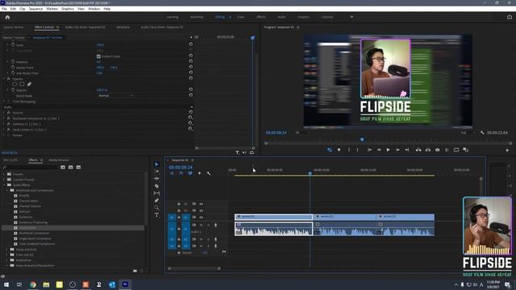Click the button editor plus icon

pyautogui.click(x=507, y=151)
